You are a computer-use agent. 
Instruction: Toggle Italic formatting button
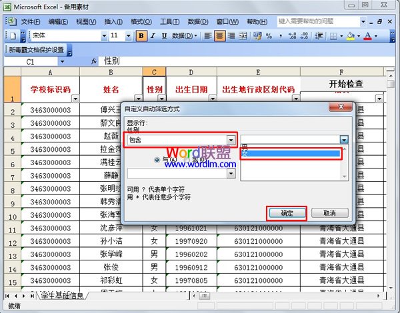click(x=153, y=36)
